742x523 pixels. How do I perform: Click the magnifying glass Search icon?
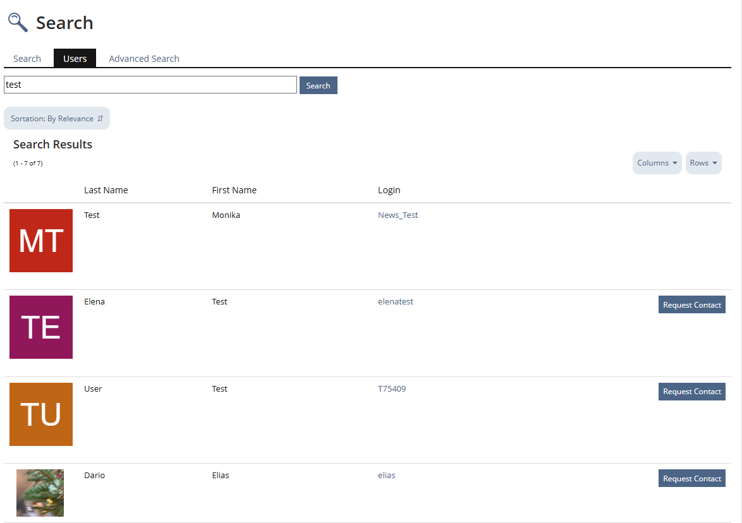point(18,22)
